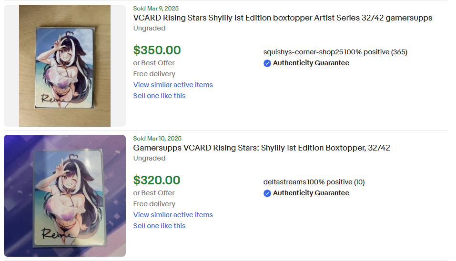Click the blue Authenticity Guarantee checkmark on the $320.00 listing
The height and width of the screenshot is (261, 456).
(x=267, y=193)
